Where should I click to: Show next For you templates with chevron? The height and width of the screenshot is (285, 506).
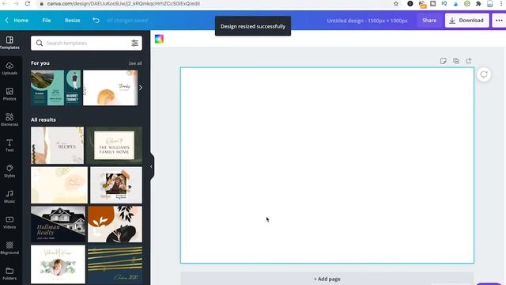(141, 88)
